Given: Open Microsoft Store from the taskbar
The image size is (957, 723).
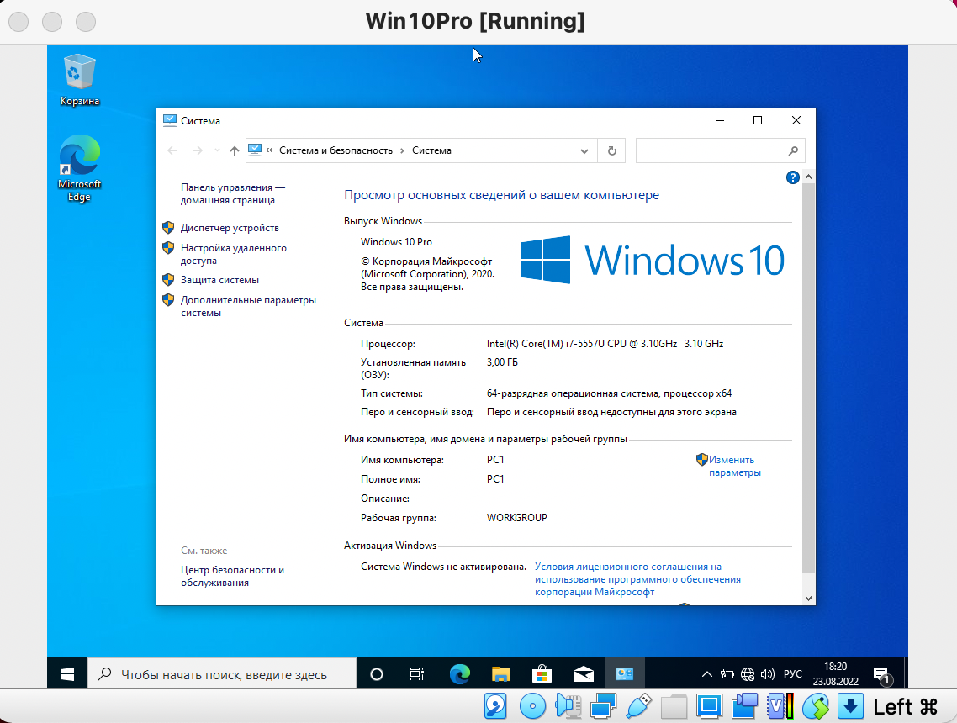Looking at the screenshot, I should [x=542, y=673].
